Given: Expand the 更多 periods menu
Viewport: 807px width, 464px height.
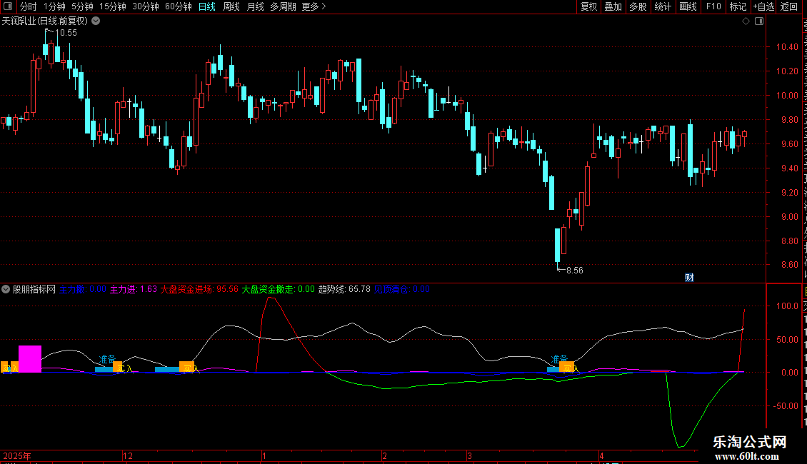Looking at the screenshot, I should click(x=314, y=6).
